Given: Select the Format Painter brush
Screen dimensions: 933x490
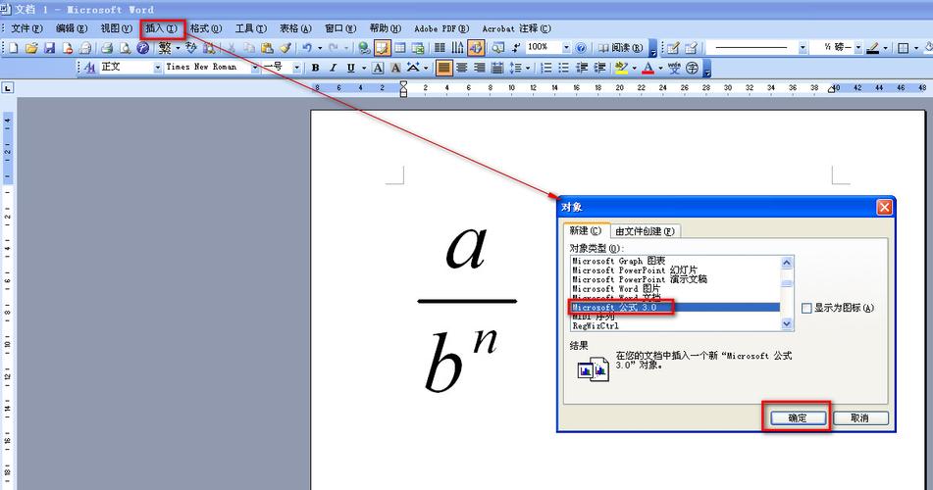Looking at the screenshot, I should (285, 48).
